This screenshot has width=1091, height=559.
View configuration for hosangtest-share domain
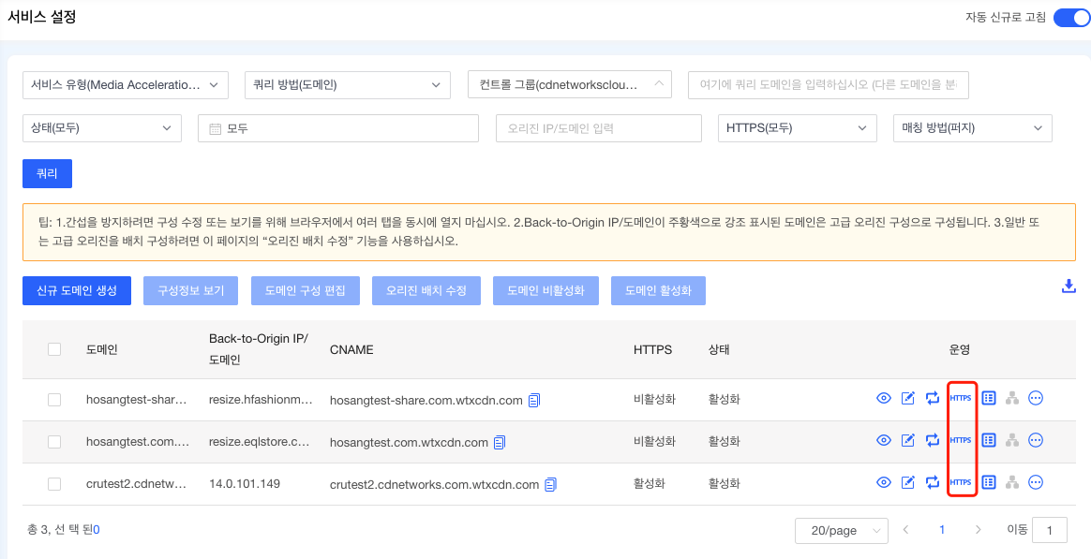point(883,398)
